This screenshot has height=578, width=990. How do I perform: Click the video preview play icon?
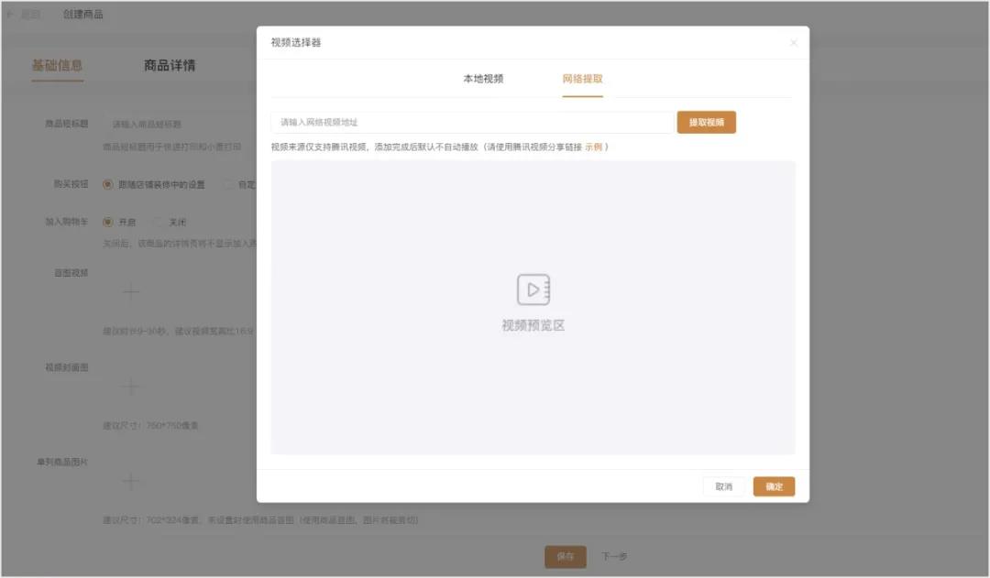533,289
